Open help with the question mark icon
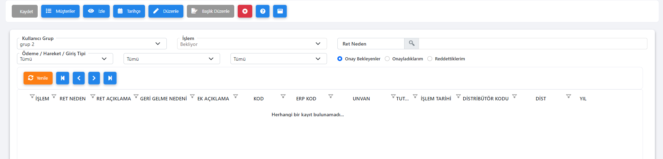This screenshot has height=159, width=663. [263, 11]
